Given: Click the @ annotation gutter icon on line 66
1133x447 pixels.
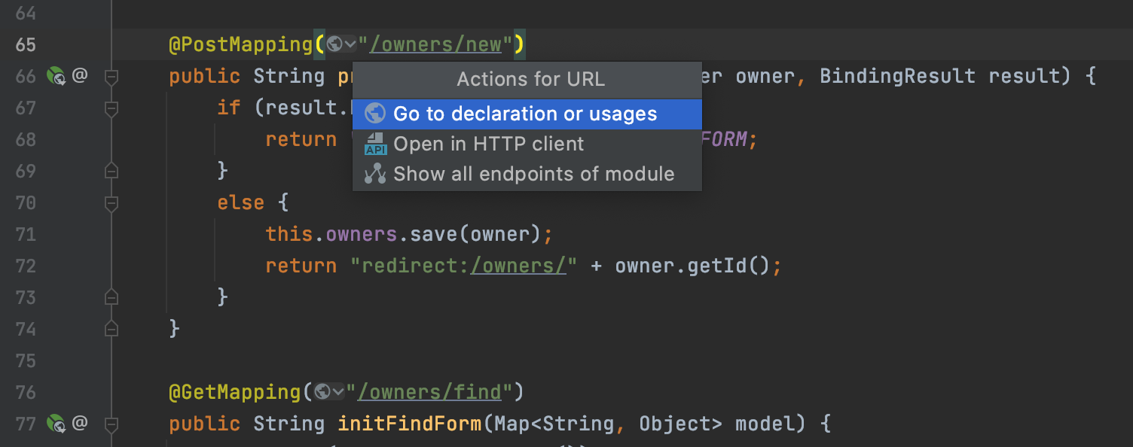Looking at the screenshot, I should point(80,75).
